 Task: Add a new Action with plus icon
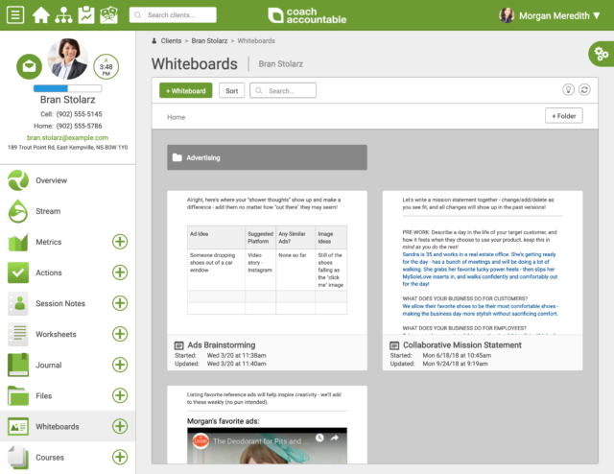pos(120,273)
